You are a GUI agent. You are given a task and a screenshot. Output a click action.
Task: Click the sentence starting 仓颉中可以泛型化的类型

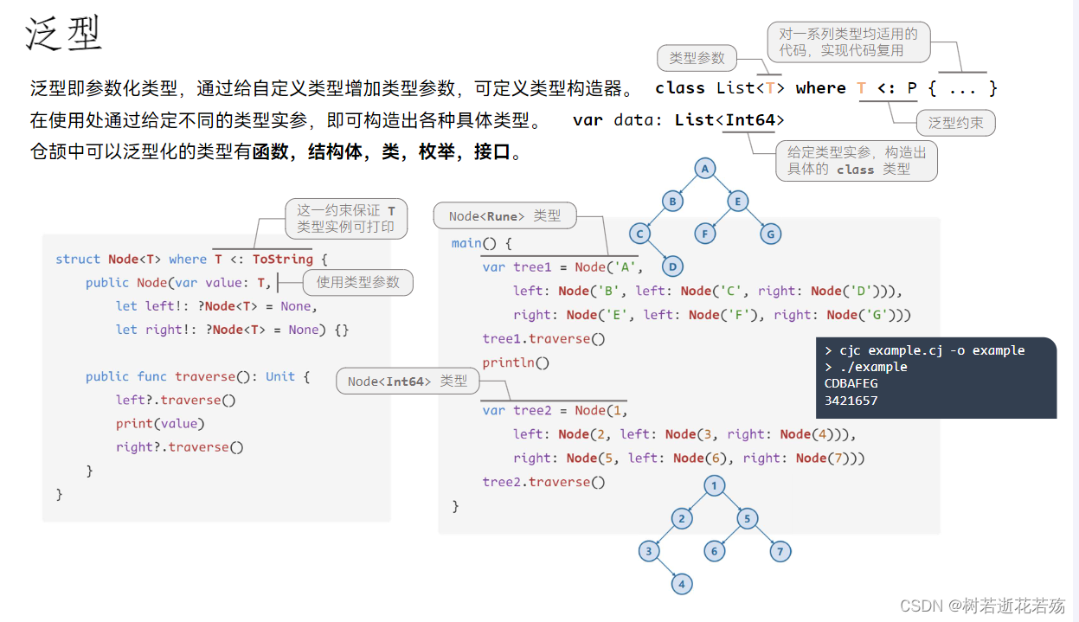pyautogui.click(x=277, y=152)
